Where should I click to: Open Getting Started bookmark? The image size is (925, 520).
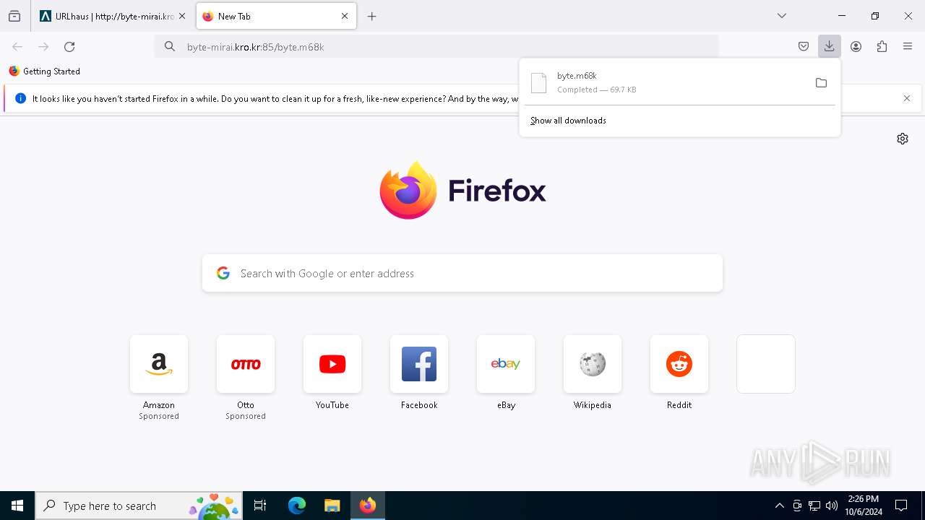coord(44,71)
